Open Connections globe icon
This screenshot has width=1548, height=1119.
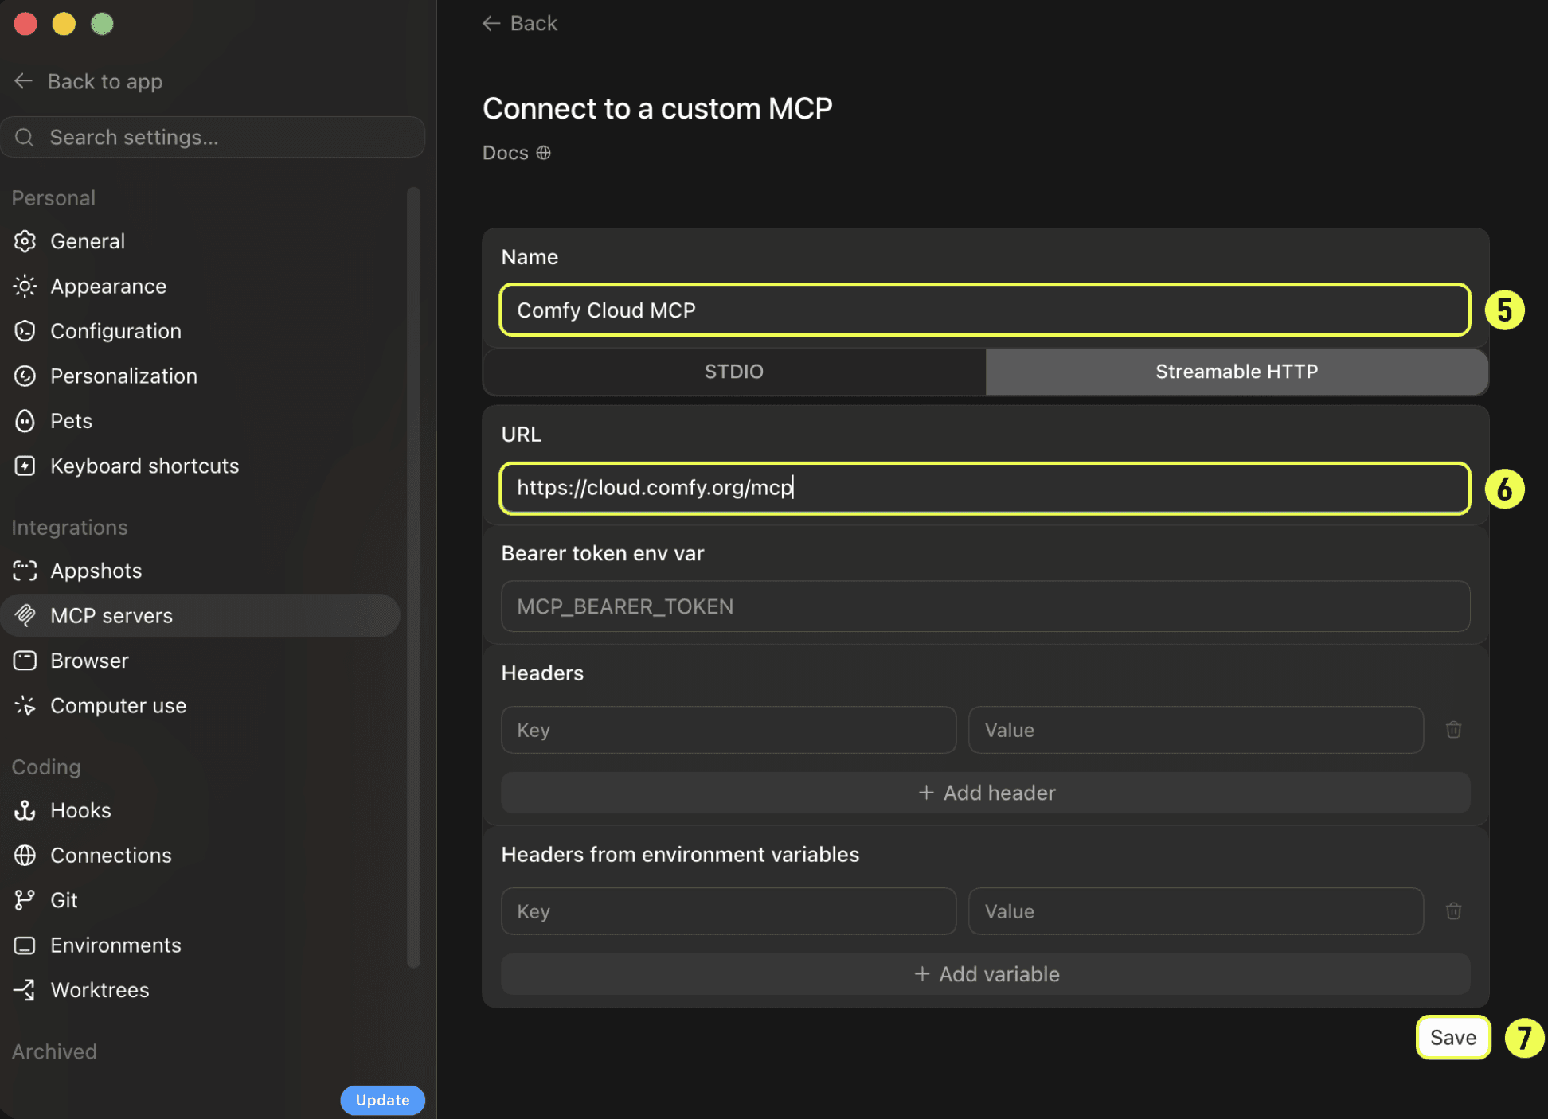[25, 856]
